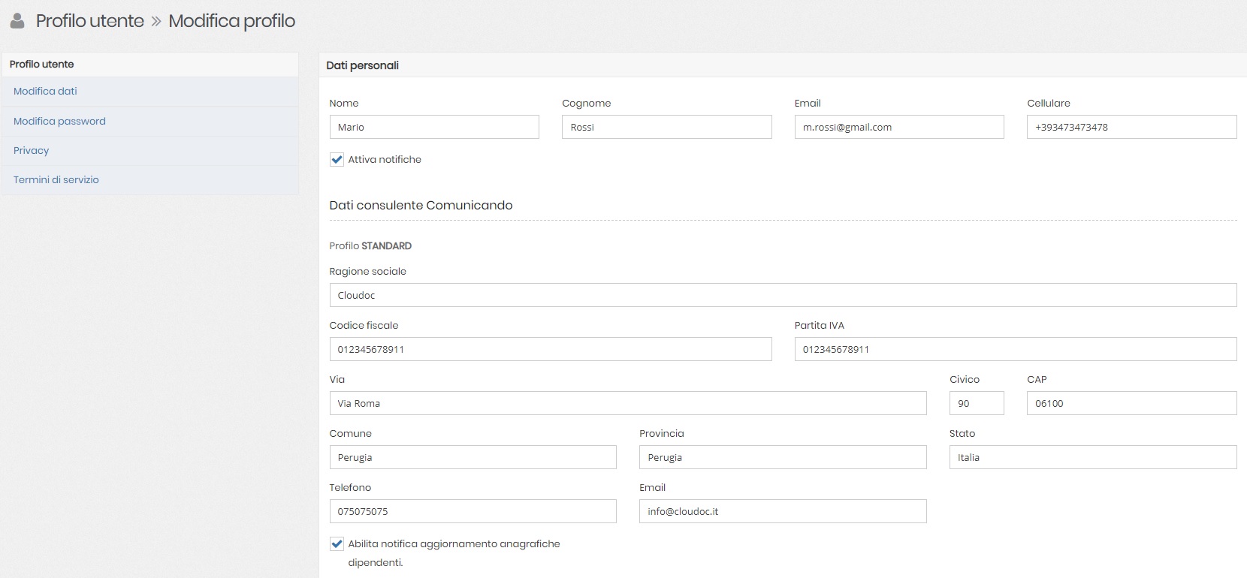The width and height of the screenshot is (1247, 578).
Task: Select the Stato field showing Italia
Action: click(x=1092, y=457)
